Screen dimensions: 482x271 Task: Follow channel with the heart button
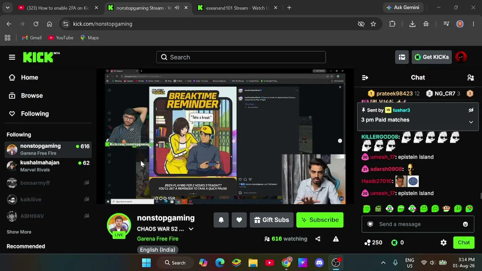239,220
